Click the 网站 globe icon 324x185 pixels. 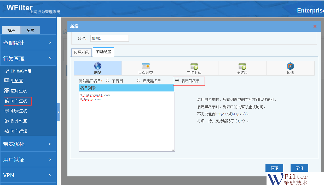click(98, 66)
